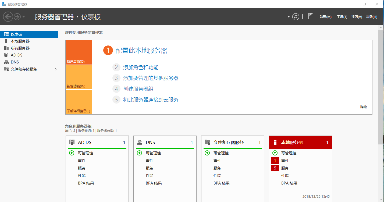Select 所有服务器 in the sidebar
The width and height of the screenshot is (384, 202).
tap(29, 48)
